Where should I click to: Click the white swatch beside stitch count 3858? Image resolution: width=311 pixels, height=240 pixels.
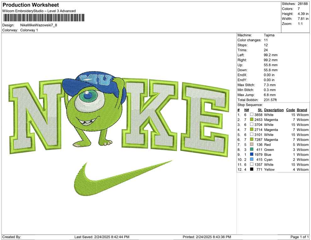pos(252,115)
